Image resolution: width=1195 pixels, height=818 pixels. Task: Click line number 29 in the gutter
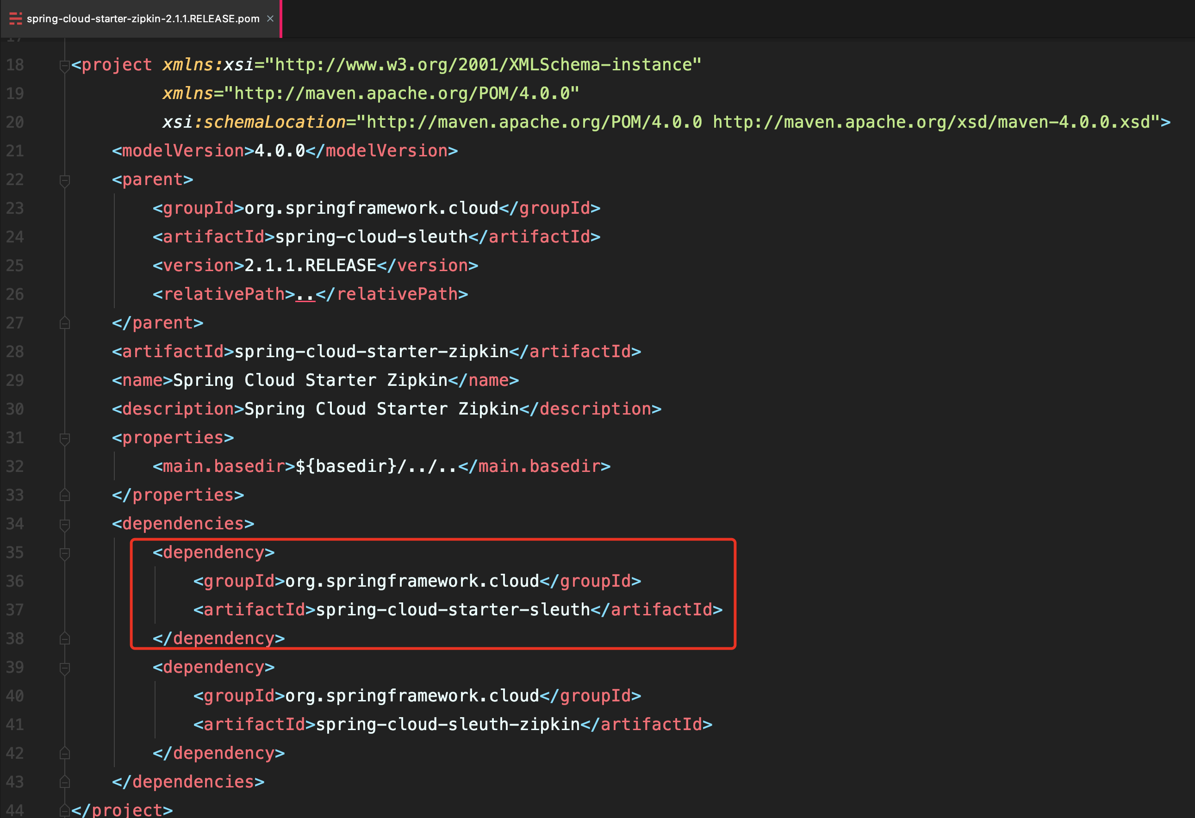pos(15,380)
